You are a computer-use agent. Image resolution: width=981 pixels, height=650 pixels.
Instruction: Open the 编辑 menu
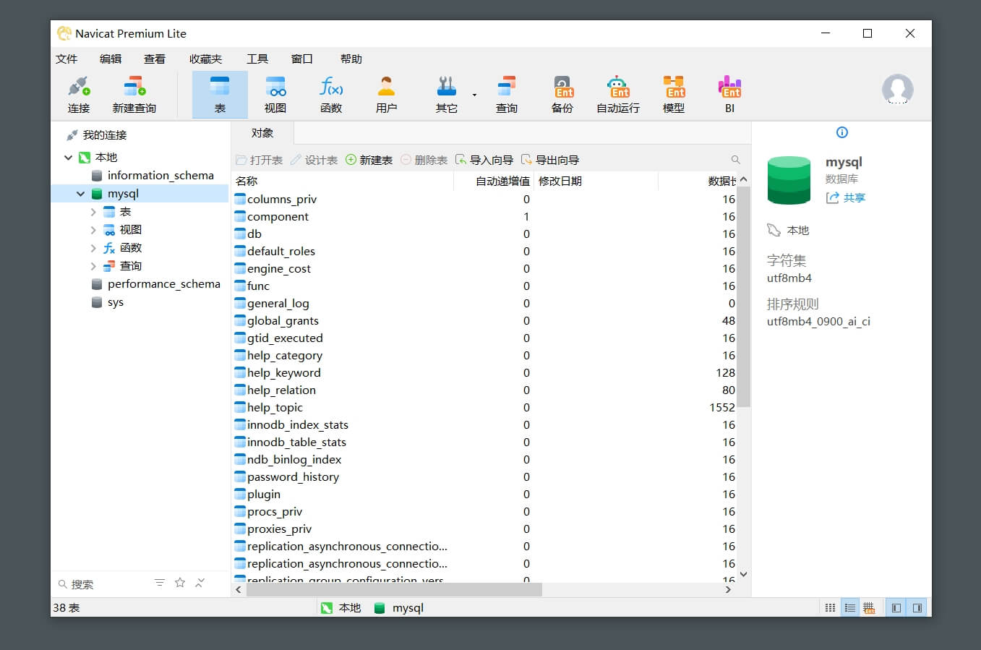click(x=111, y=59)
